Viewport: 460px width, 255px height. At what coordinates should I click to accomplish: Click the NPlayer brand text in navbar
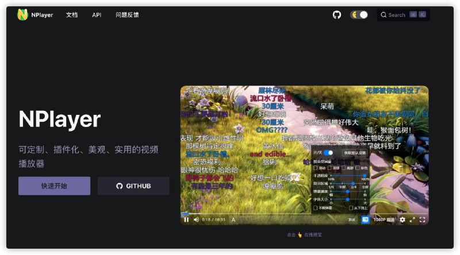(42, 15)
